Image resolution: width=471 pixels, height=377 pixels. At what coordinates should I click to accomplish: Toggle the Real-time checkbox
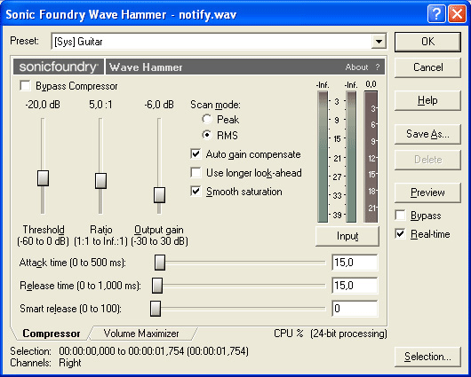click(401, 234)
